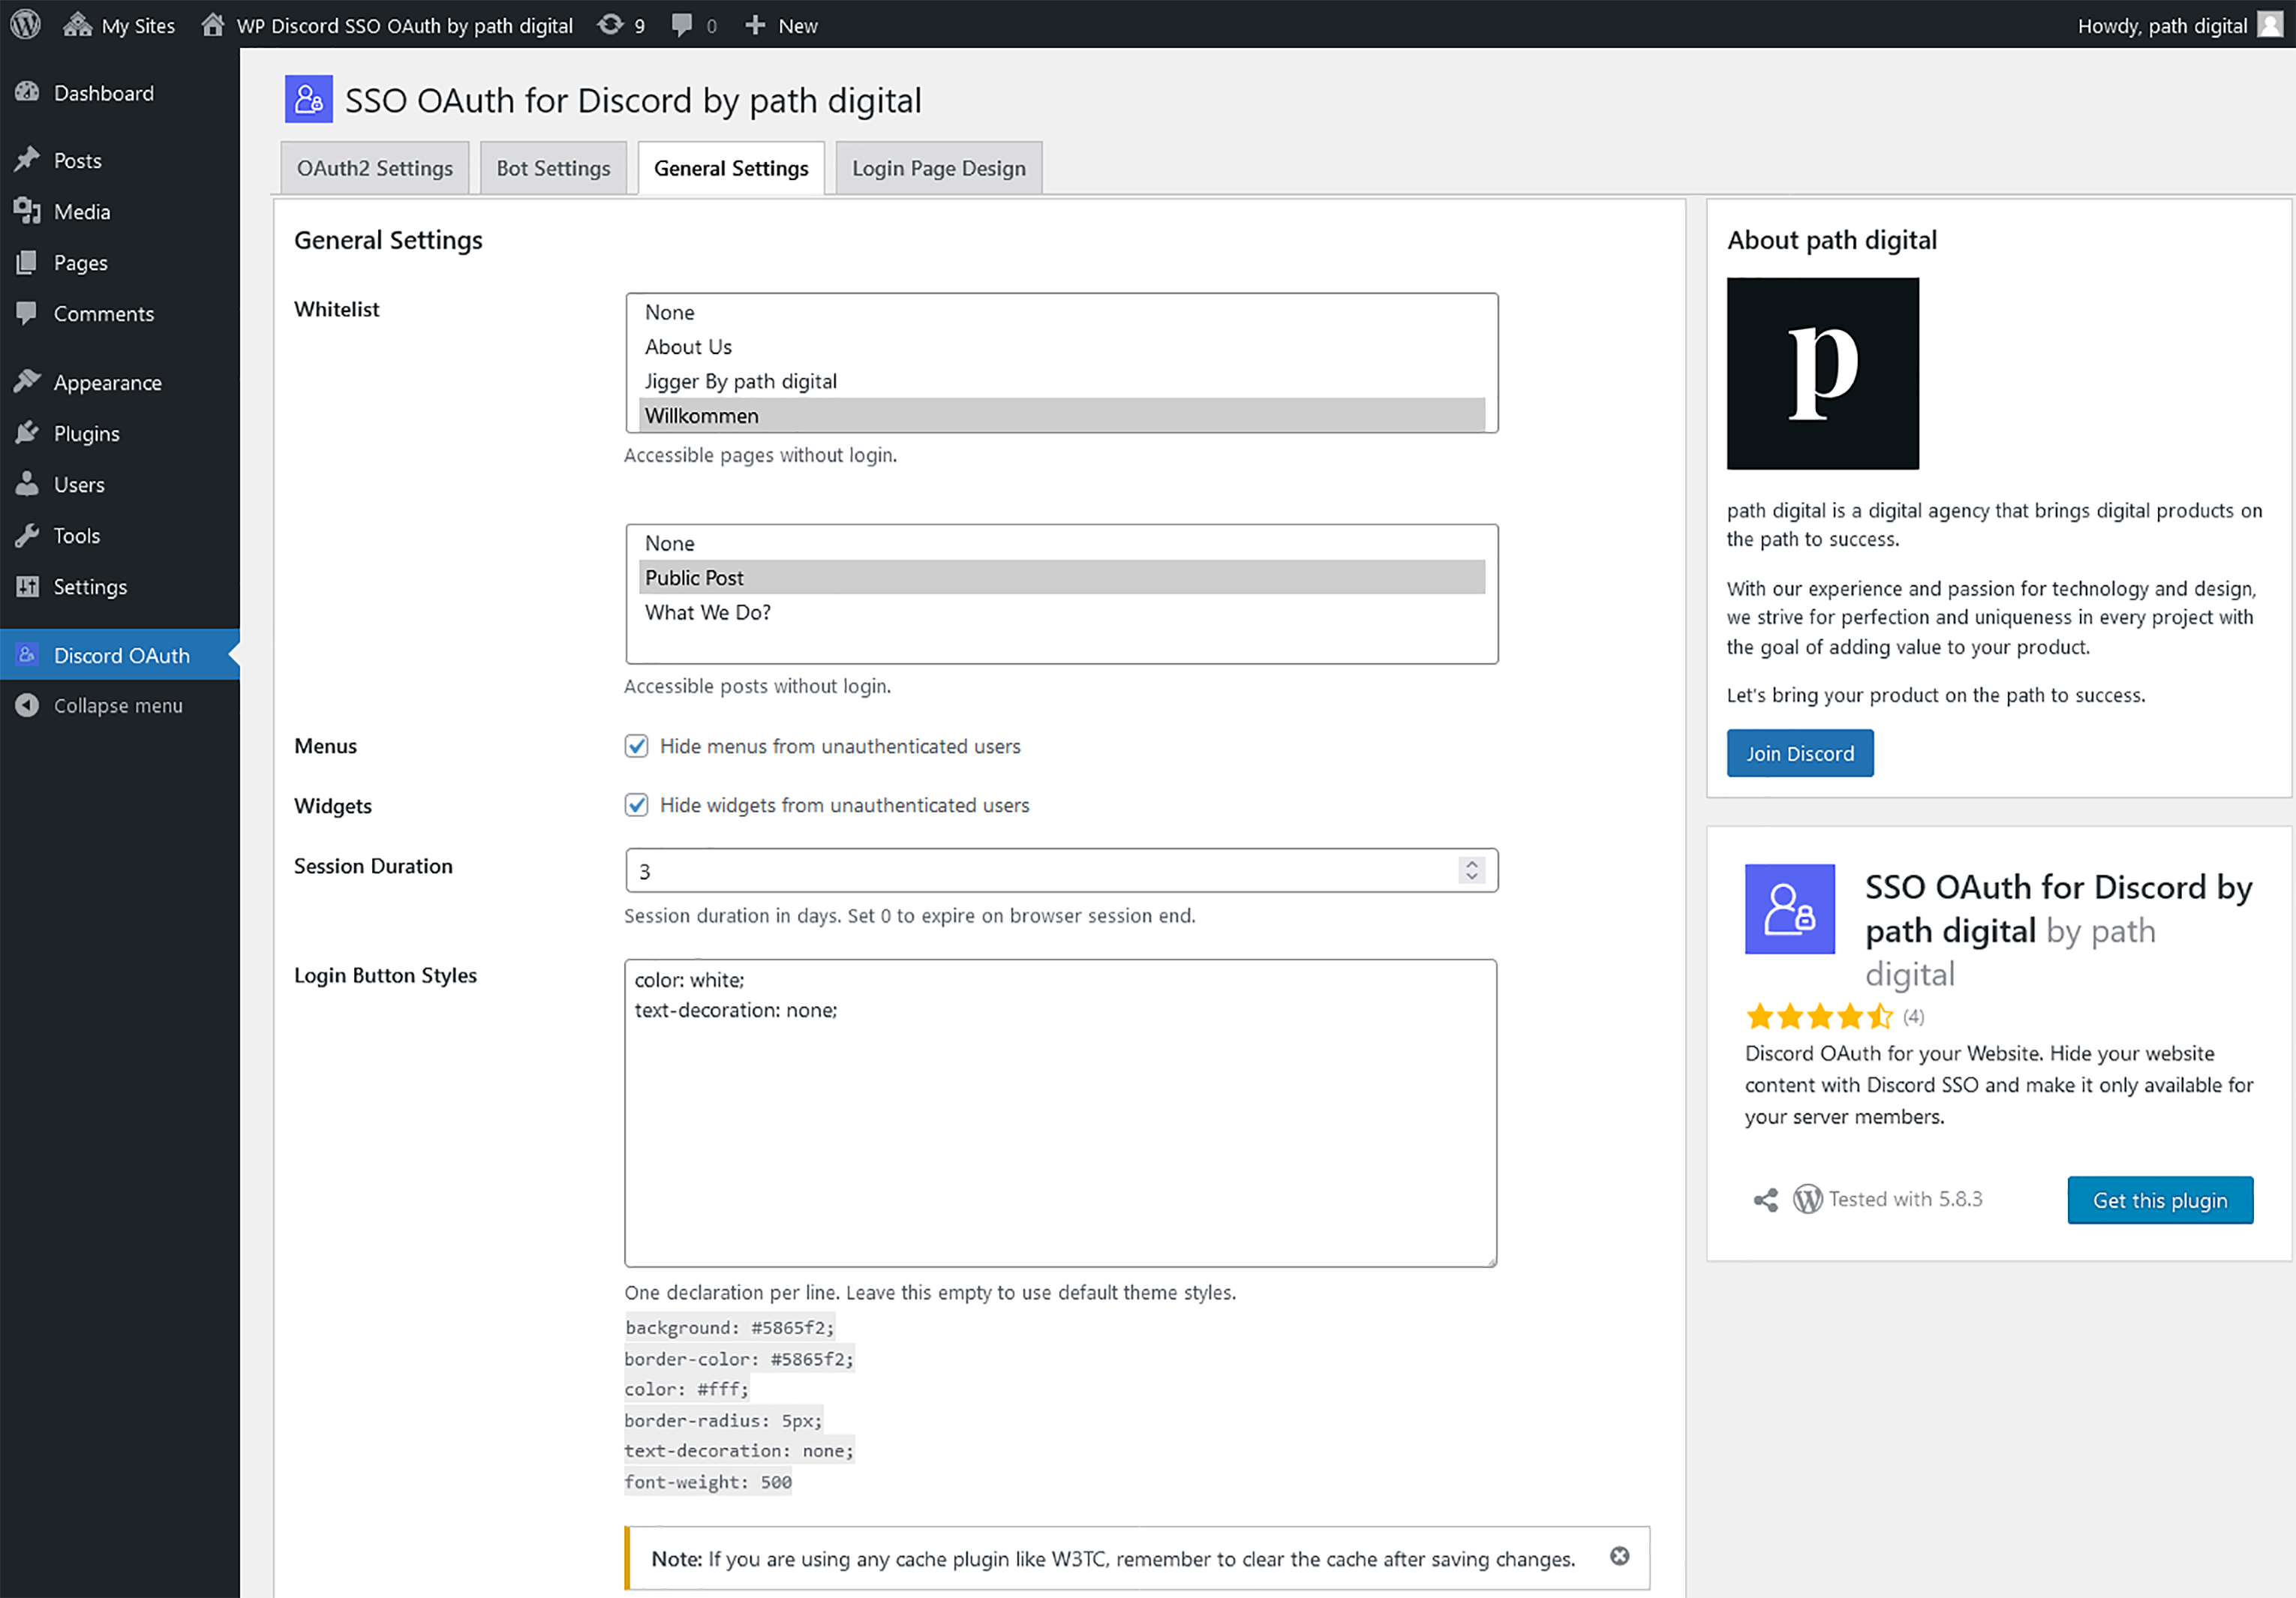Click the share icon in plugin card
The image size is (2296, 1598).
1766,1200
